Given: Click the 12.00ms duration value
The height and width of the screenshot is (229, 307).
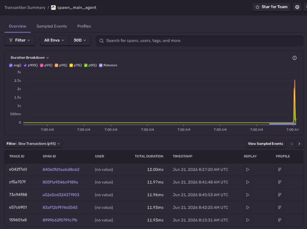Looking at the screenshot, I should [x=155, y=169].
